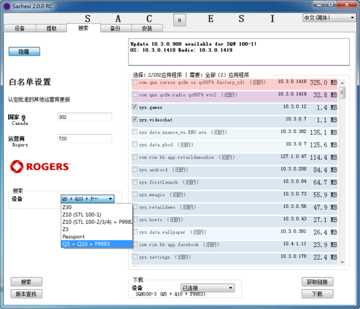Click the 获取链接 button
This screenshot has width=360, height=309.
[318, 282]
